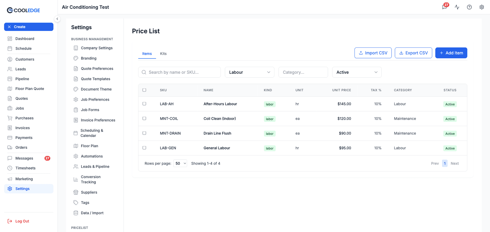Open Invoices in the sidebar
490x232 pixels.
click(28, 128)
